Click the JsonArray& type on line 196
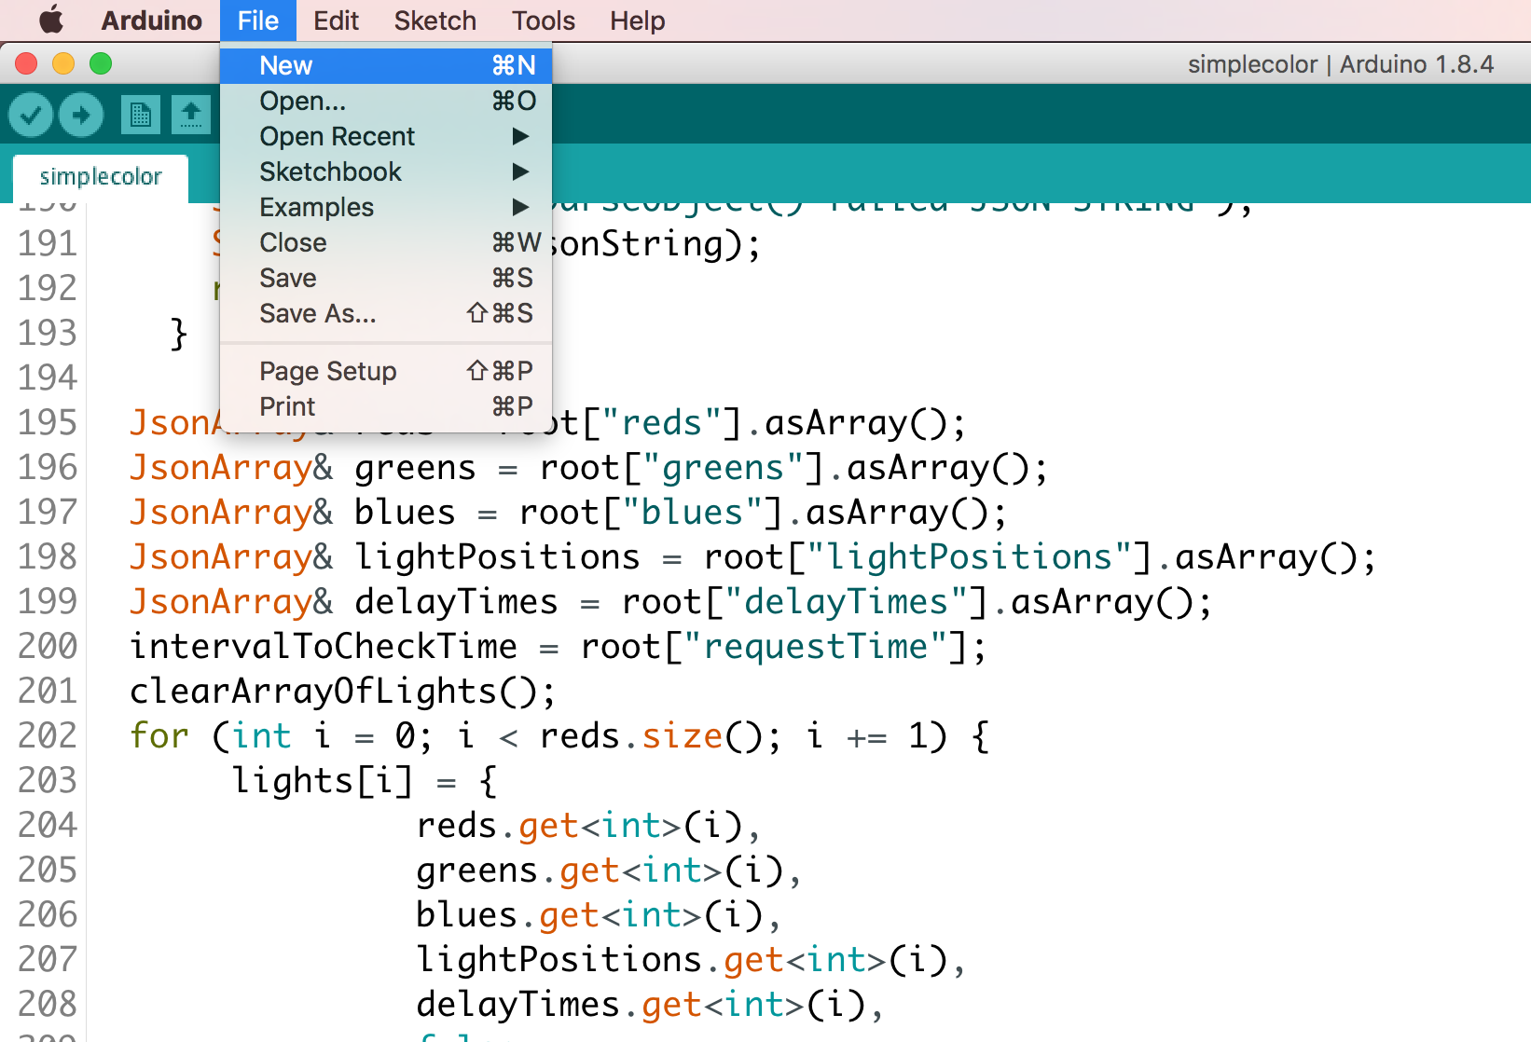 tap(231, 468)
